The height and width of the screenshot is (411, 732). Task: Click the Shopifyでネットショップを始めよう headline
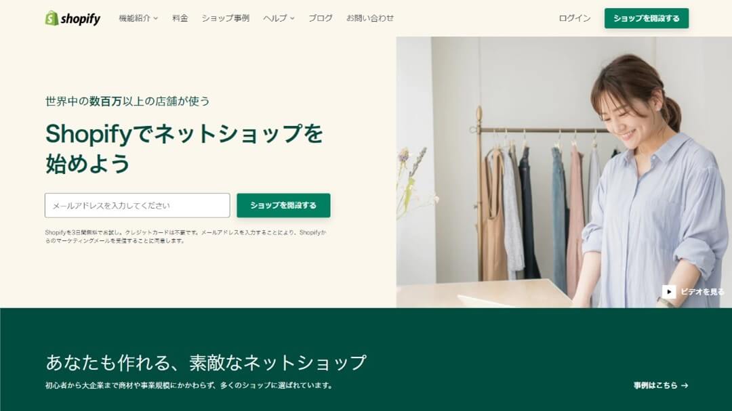(x=184, y=148)
